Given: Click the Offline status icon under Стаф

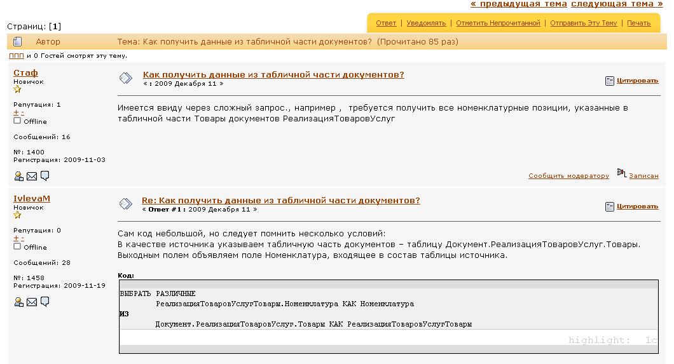Looking at the screenshot, I should [x=17, y=121].
